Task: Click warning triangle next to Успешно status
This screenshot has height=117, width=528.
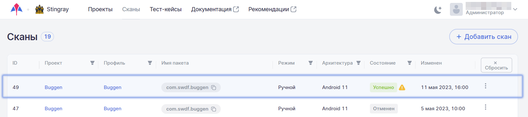Action: tap(402, 87)
